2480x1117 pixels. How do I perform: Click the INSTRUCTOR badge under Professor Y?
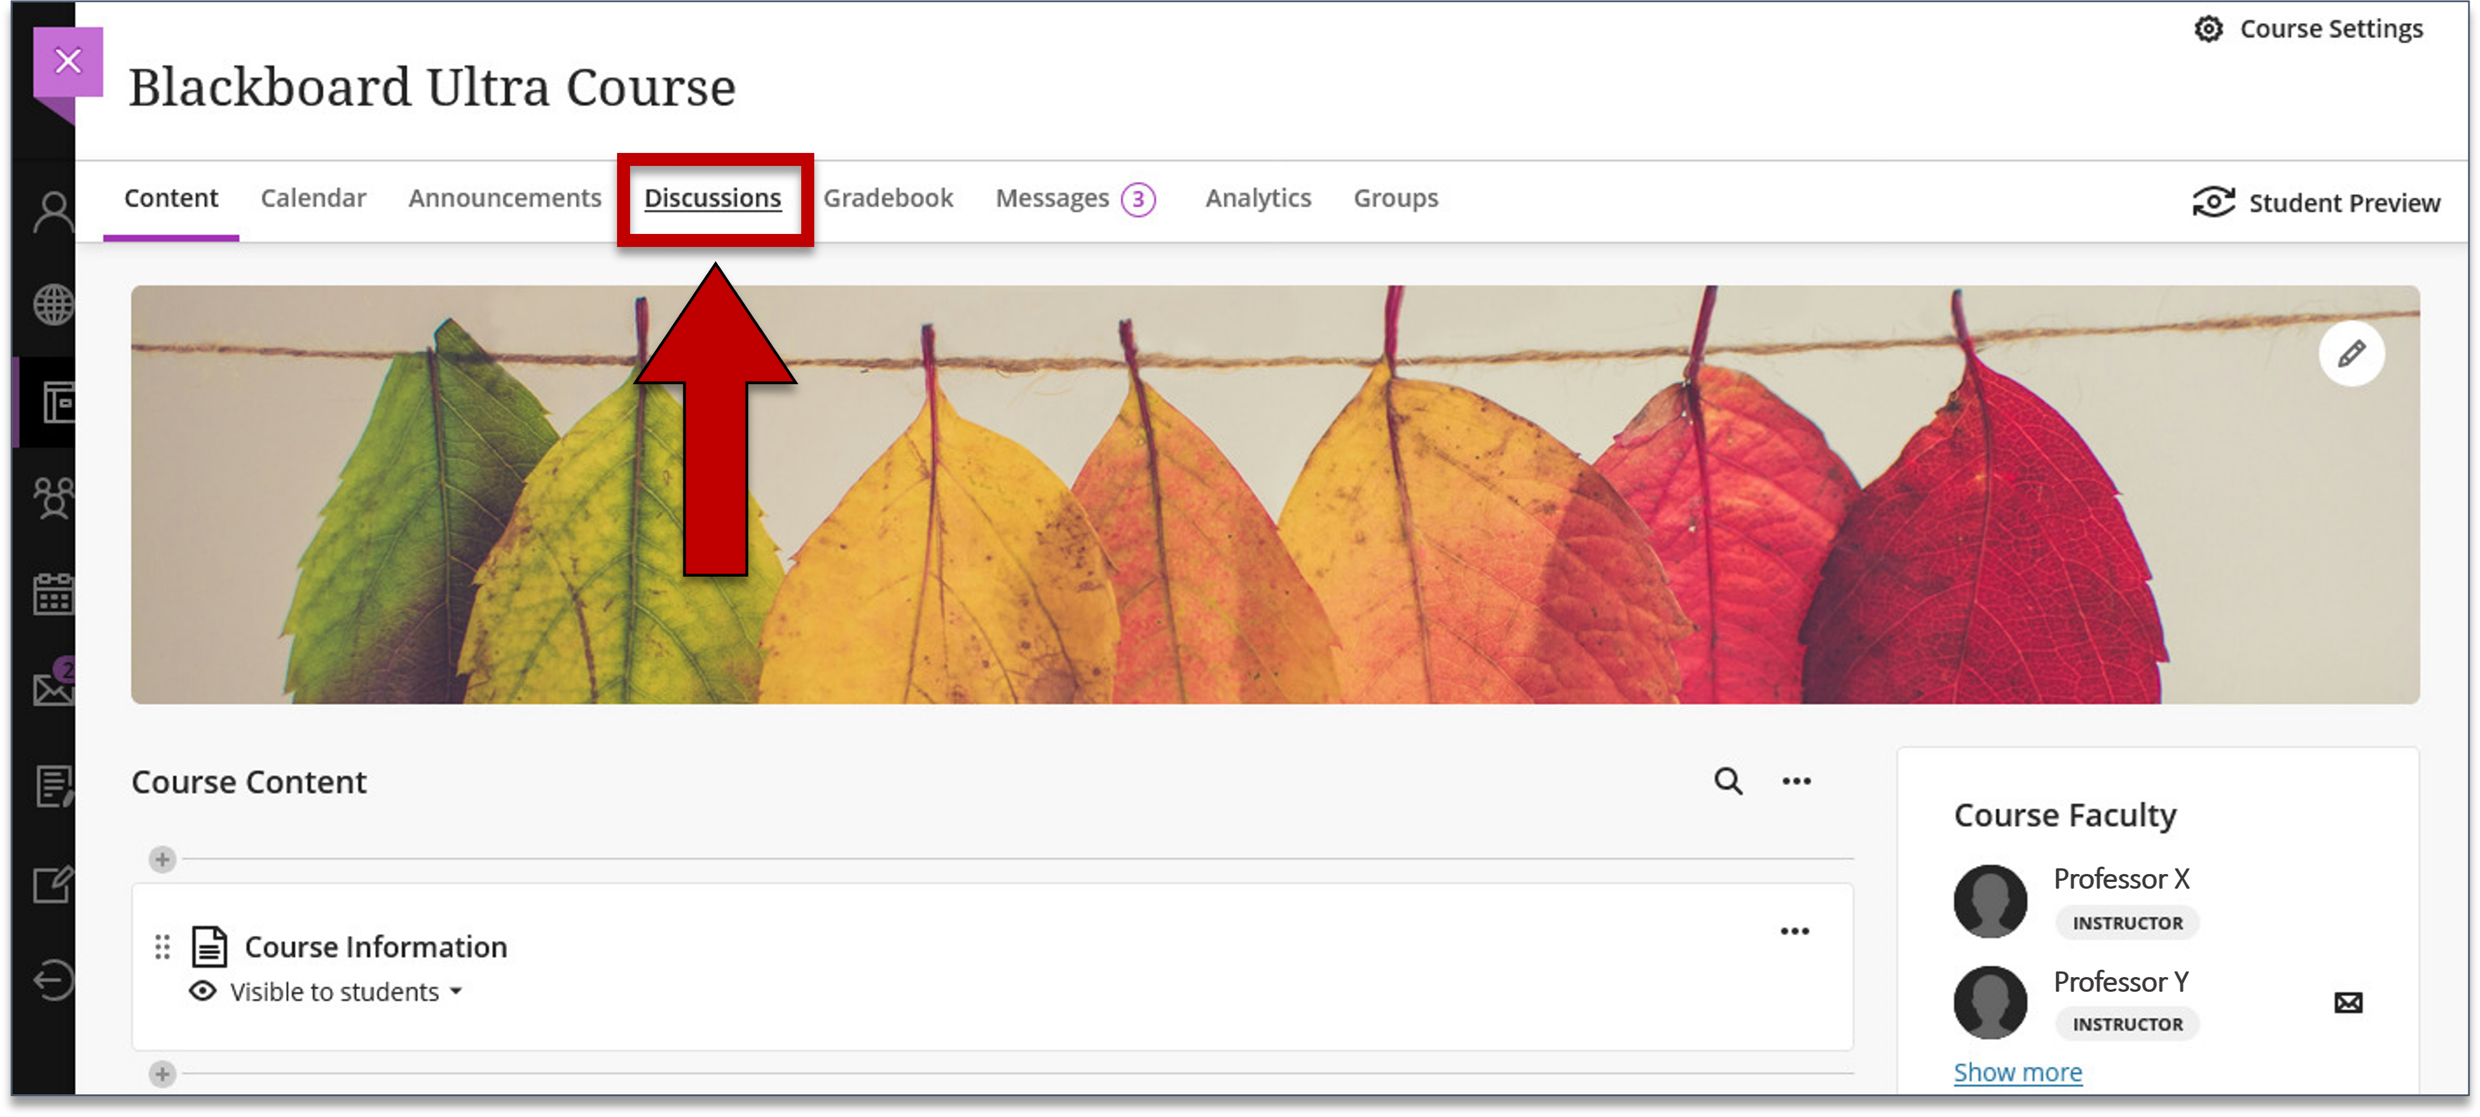tap(2126, 1025)
